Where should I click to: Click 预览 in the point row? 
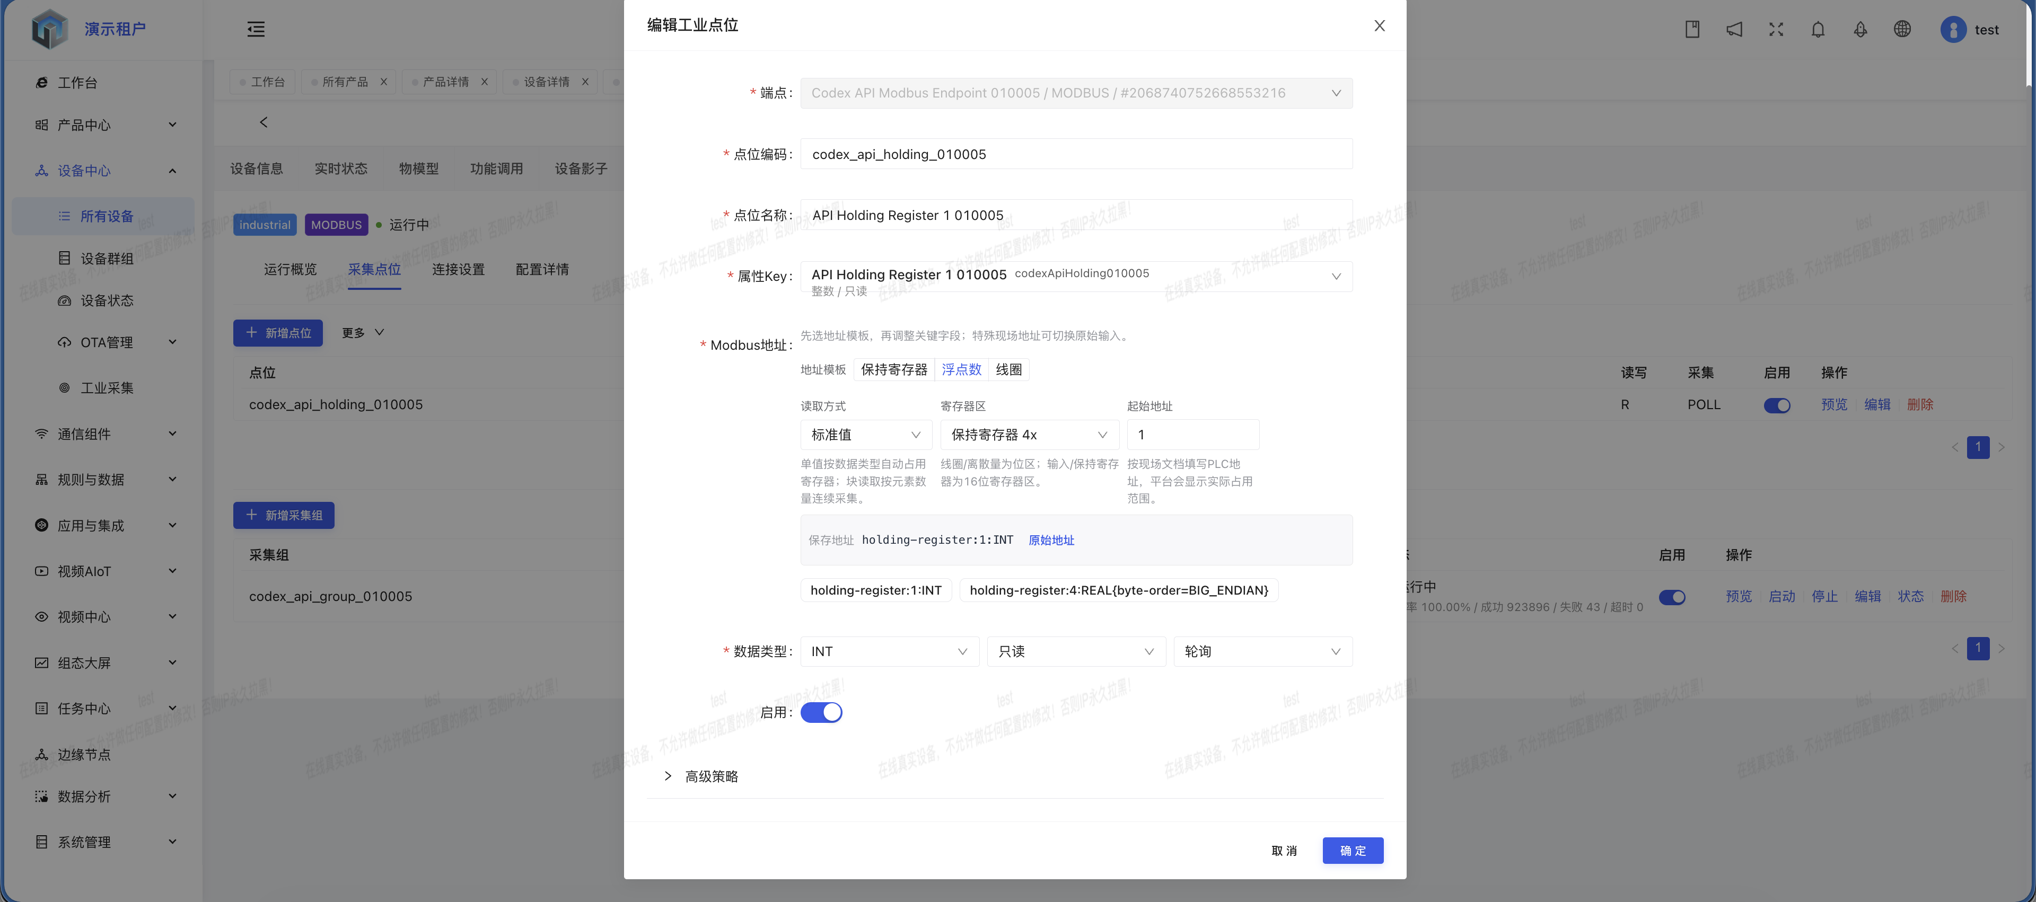[x=1833, y=404]
